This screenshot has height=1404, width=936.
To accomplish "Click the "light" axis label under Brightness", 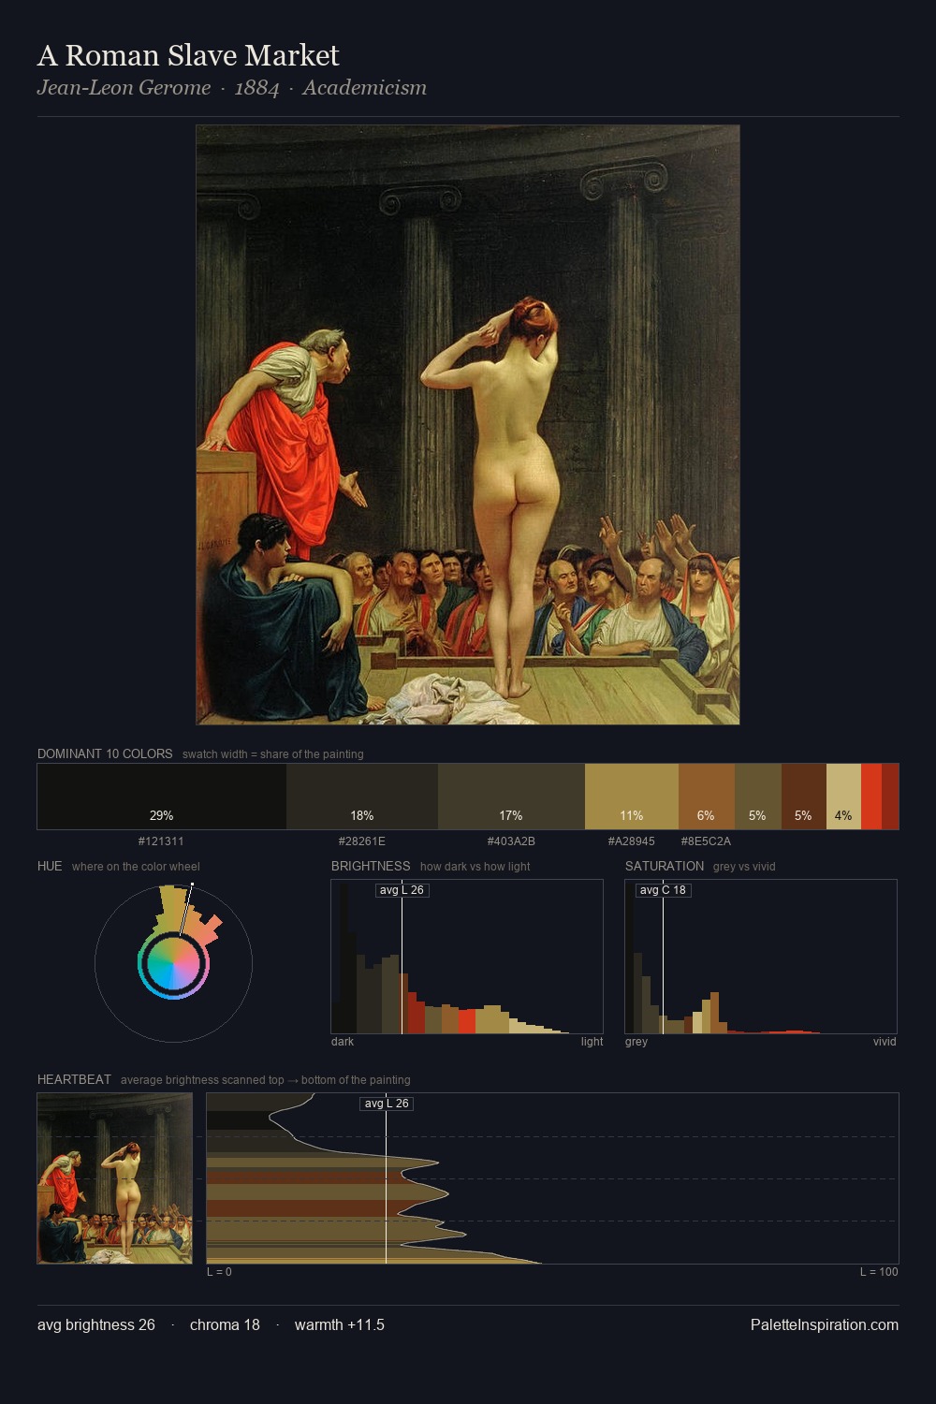I will point(592,1042).
